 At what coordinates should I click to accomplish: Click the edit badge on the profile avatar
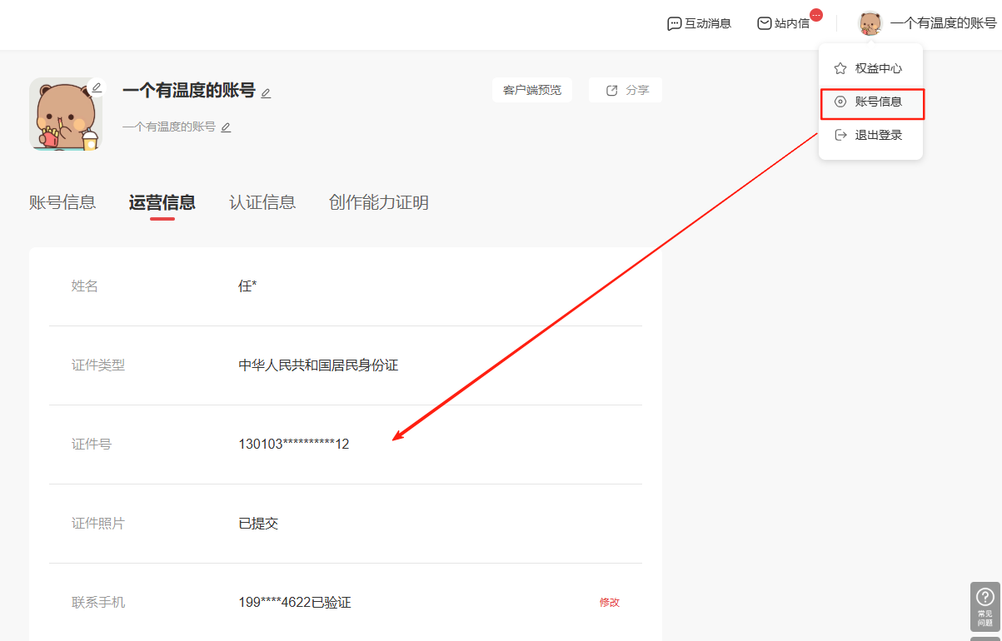click(x=97, y=87)
